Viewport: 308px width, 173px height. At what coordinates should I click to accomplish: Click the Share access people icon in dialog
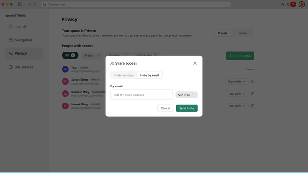point(112,63)
